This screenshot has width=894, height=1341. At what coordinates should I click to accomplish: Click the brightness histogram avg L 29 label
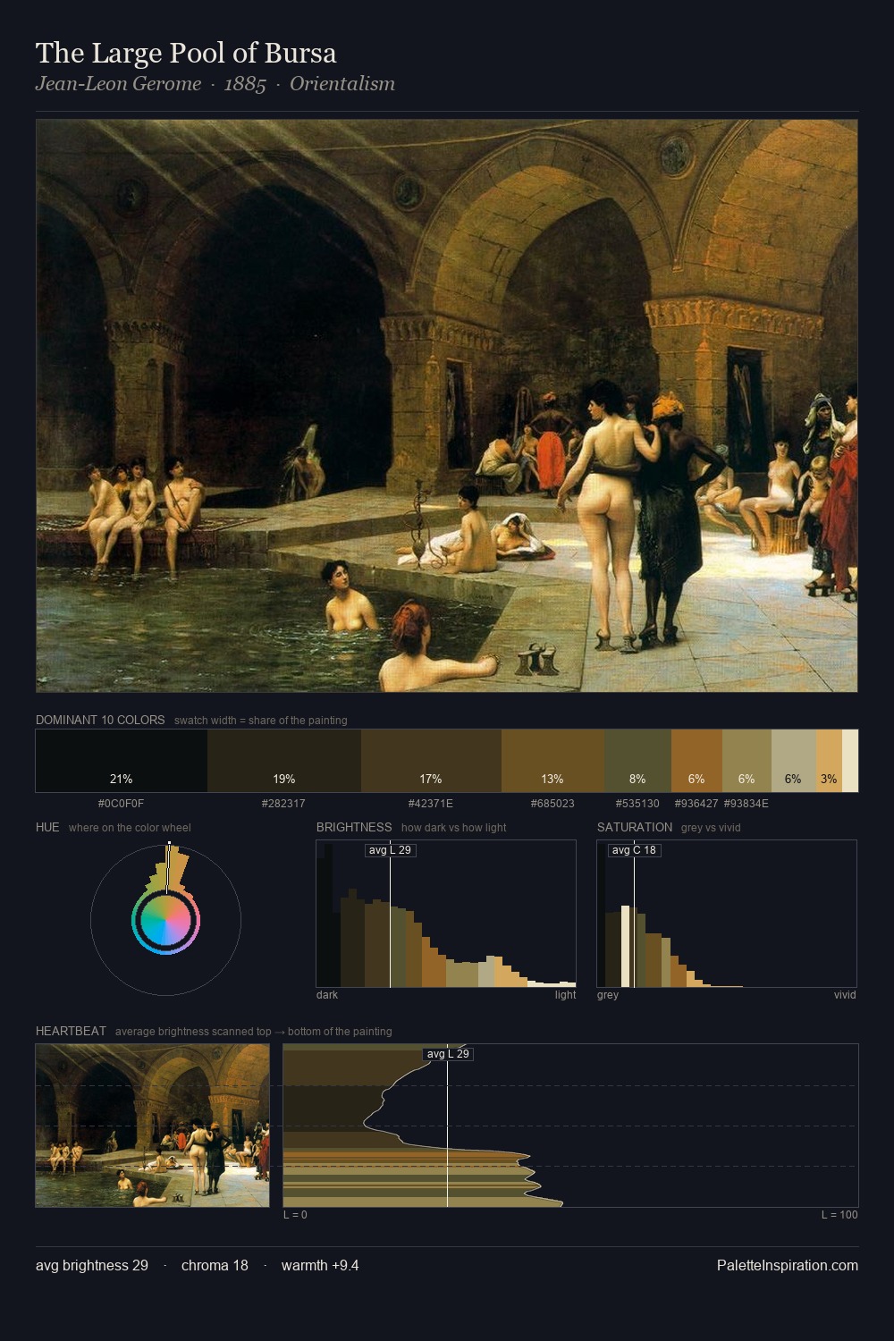[391, 850]
